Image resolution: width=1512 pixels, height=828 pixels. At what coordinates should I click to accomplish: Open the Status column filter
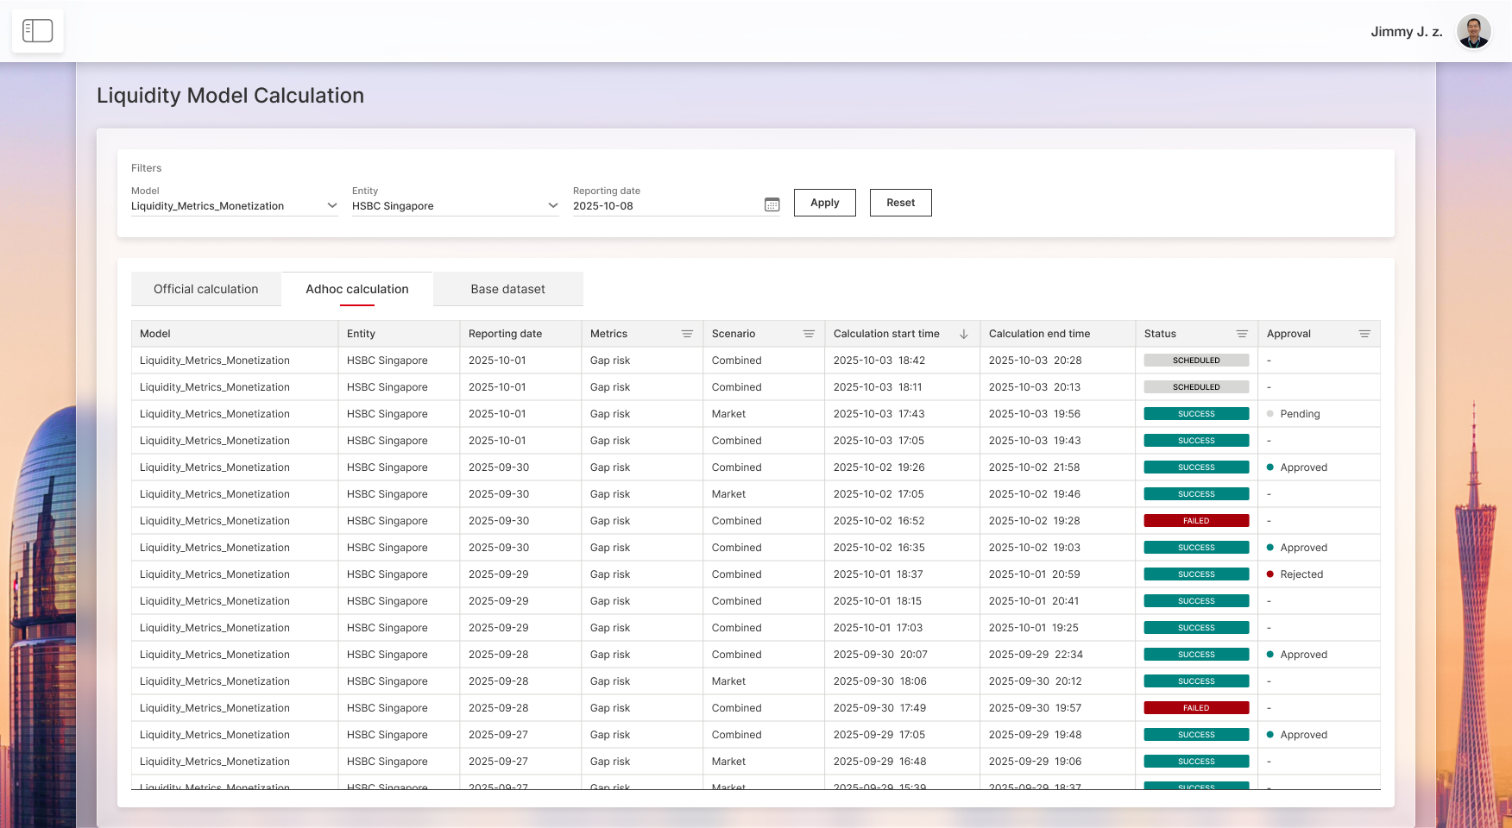click(x=1242, y=334)
